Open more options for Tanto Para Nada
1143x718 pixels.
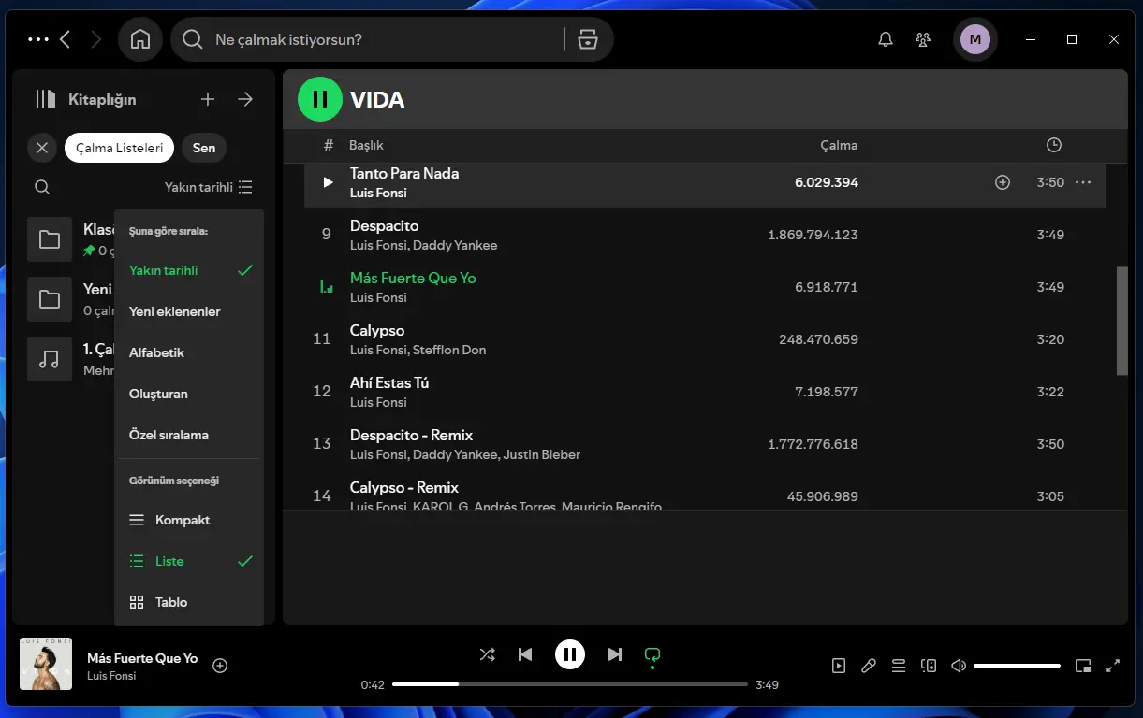coord(1083,182)
